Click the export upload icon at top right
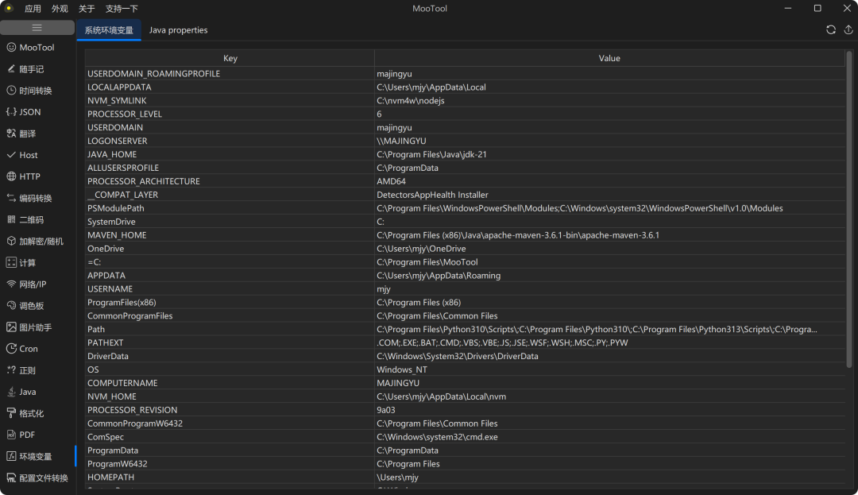858x495 pixels. tap(848, 29)
